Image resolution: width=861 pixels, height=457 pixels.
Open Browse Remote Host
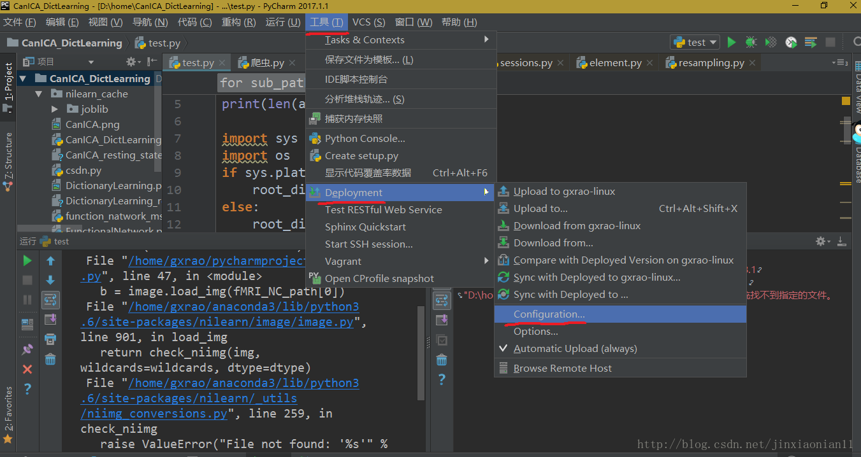click(620, 368)
